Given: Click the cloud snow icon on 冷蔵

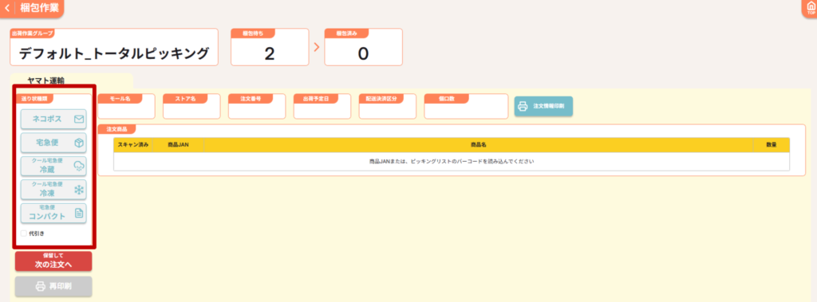Looking at the screenshot, I should (79, 167).
